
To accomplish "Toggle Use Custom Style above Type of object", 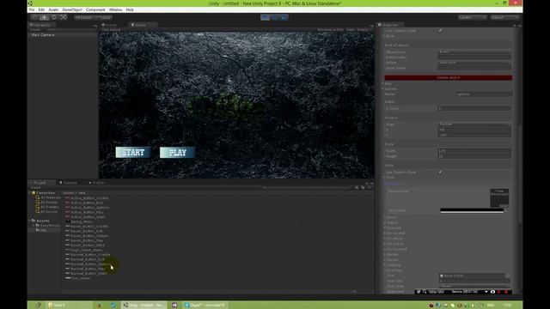I will click(440, 31).
